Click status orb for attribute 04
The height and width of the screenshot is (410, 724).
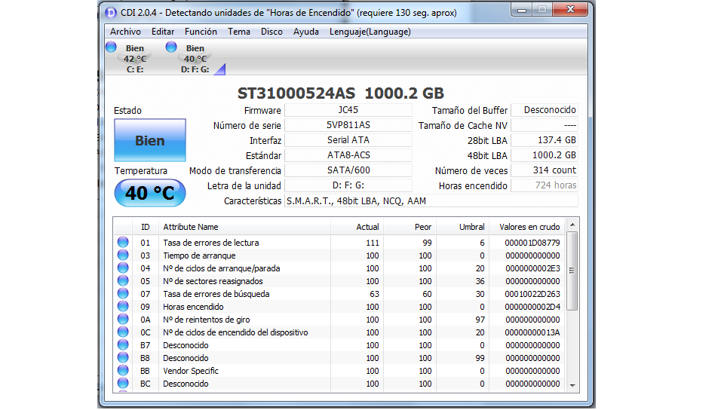(x=123, y=268)
